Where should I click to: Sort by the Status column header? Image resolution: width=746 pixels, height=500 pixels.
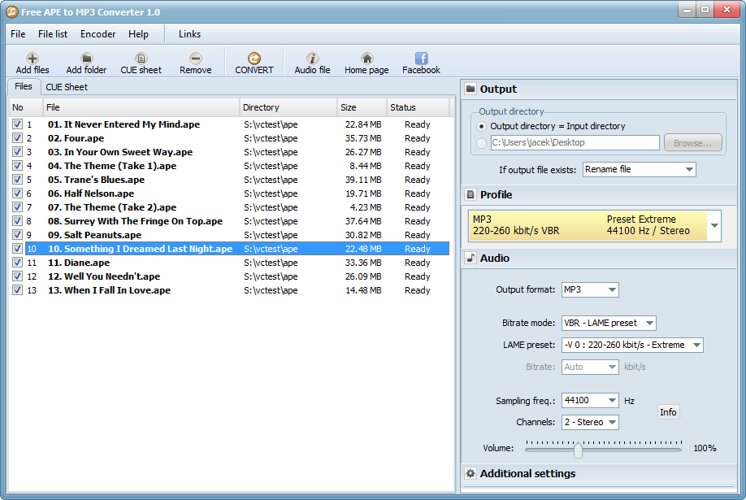pos(418,107)
